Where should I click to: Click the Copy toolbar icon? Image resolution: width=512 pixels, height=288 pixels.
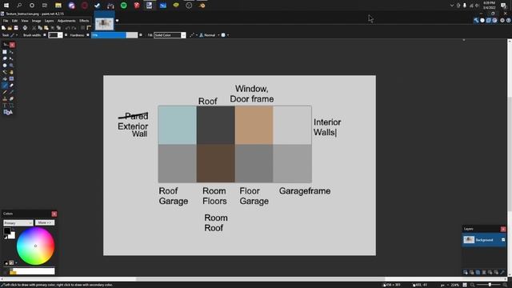click(x=40, y=28)
